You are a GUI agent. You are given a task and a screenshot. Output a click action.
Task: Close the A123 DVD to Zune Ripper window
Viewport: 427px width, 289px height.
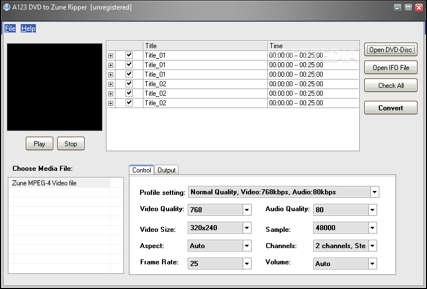tap(419, 7)
